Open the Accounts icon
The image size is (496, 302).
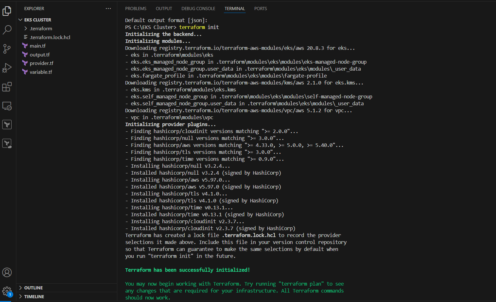[x=7, y=272]
